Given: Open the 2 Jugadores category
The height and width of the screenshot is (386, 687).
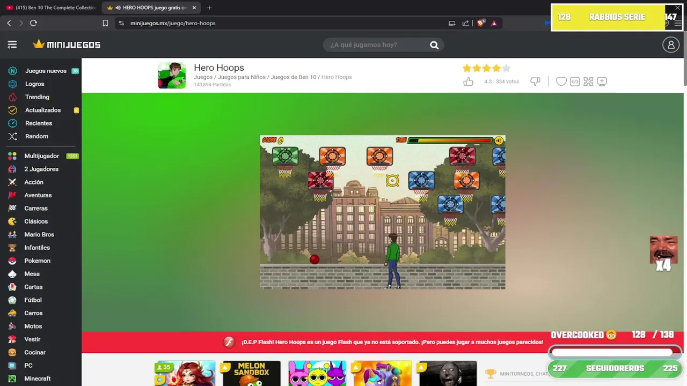Looking at the screenshot, I should point(41,169).
